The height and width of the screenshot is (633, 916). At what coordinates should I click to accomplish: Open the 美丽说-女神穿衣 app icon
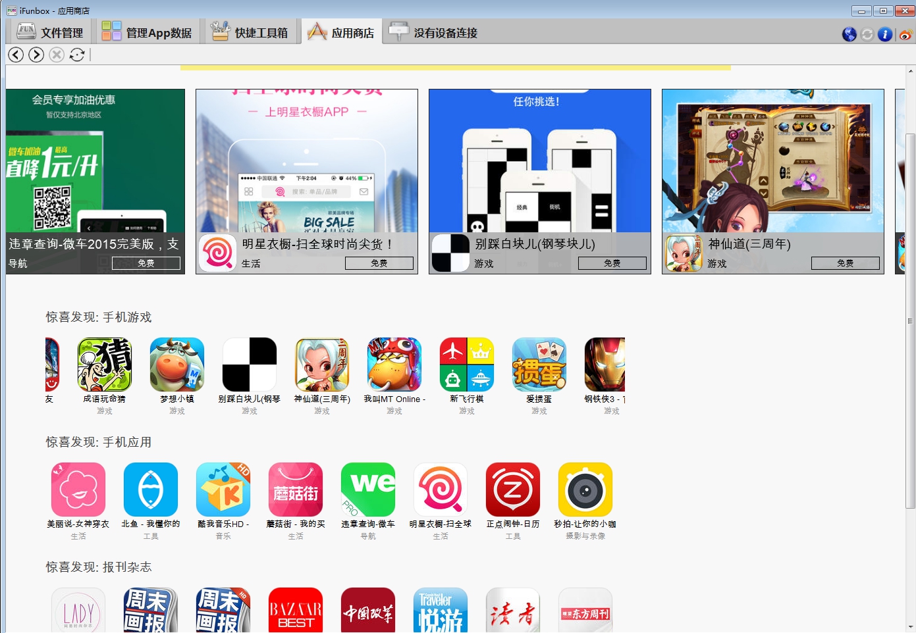78,490
